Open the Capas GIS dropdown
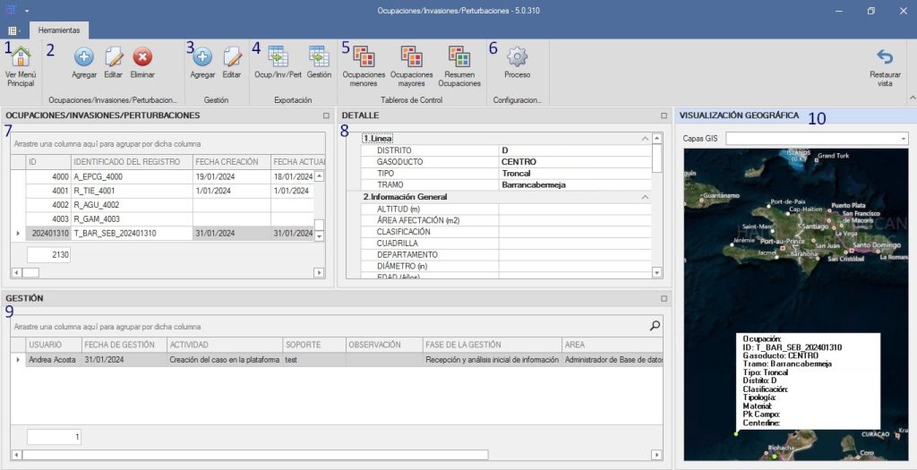Image resolution: width=917 pixels, height=470 pixels. click(903, 139)
